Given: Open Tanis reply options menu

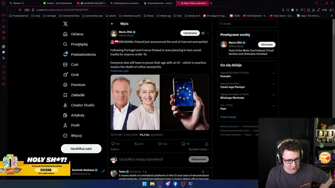Looking at the screenshot, I should point(208,172).
